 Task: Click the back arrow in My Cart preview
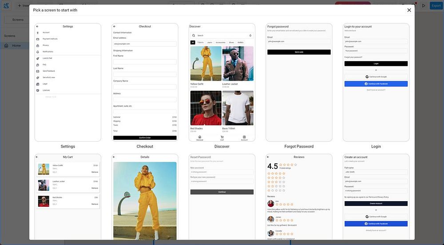click(x=37, y=157)
